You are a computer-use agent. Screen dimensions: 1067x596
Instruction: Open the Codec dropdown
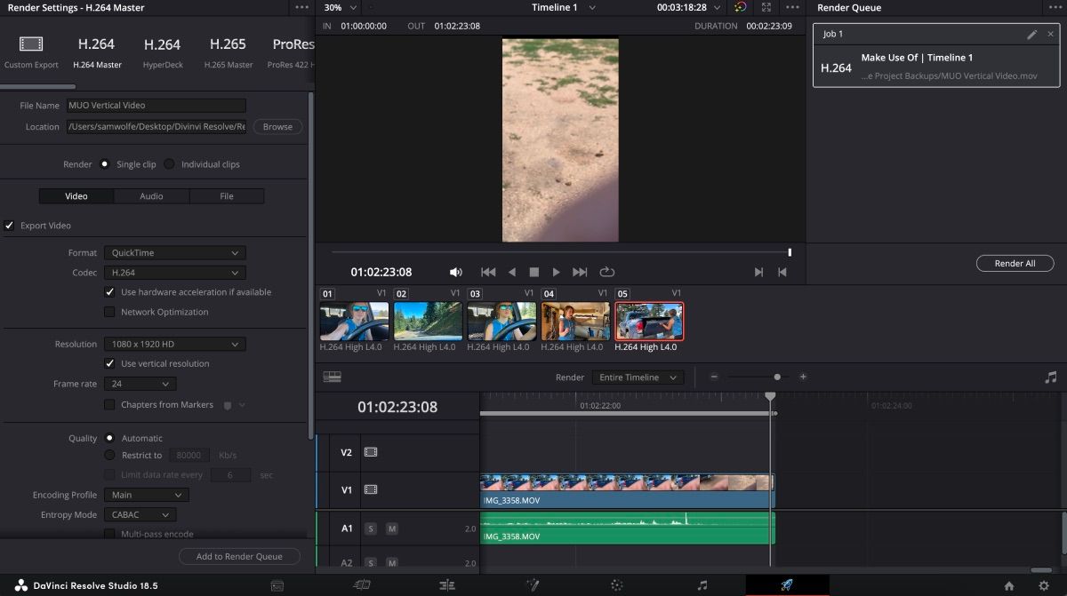(174, 273)
